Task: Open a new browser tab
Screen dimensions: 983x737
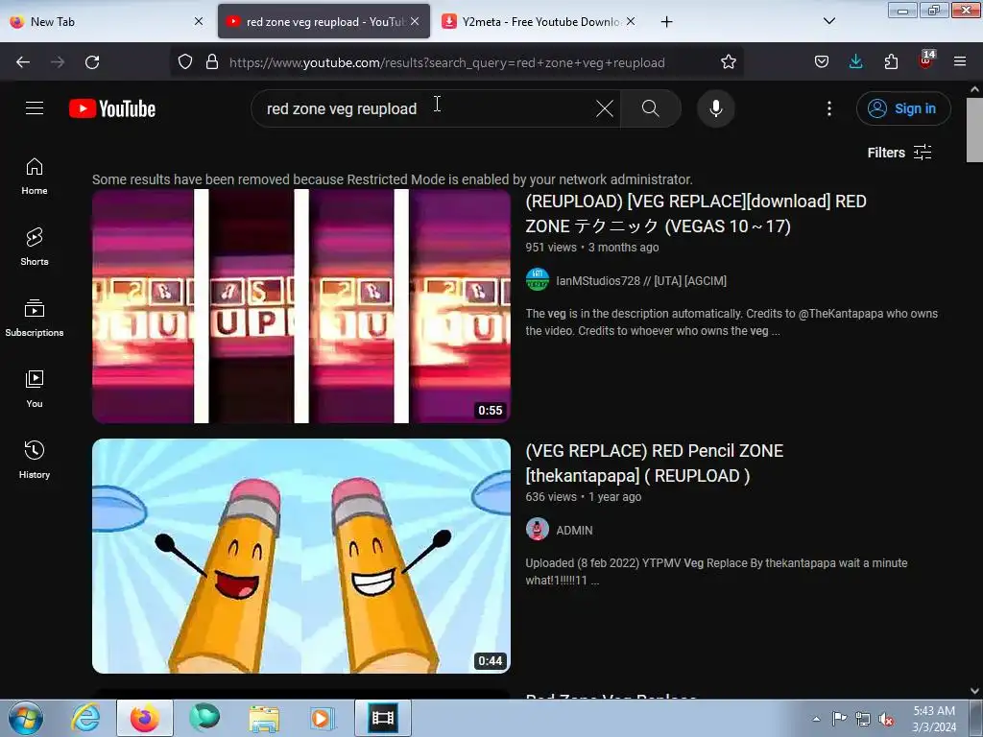Action: click(666, 22)
